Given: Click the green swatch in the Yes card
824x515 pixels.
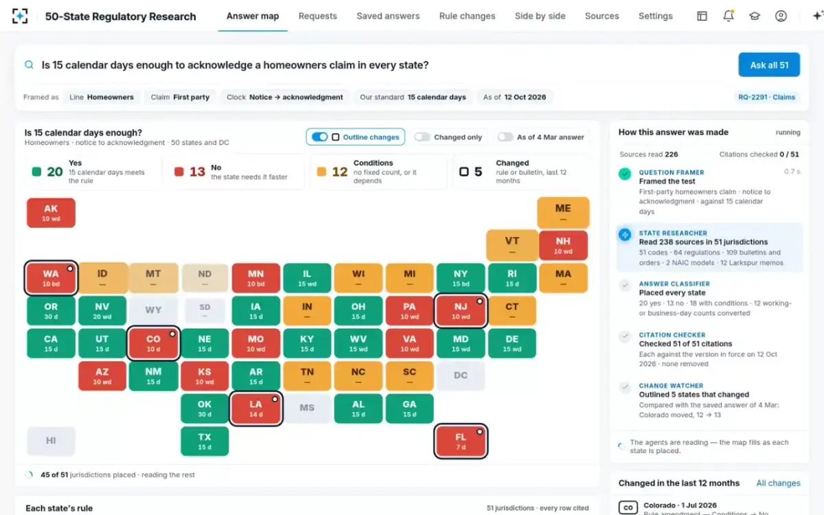Looking at the screenshot, I should click(x=36, y=172).
